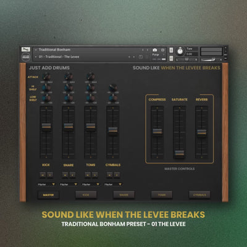Solo the Toms channel

click(94, 175)
